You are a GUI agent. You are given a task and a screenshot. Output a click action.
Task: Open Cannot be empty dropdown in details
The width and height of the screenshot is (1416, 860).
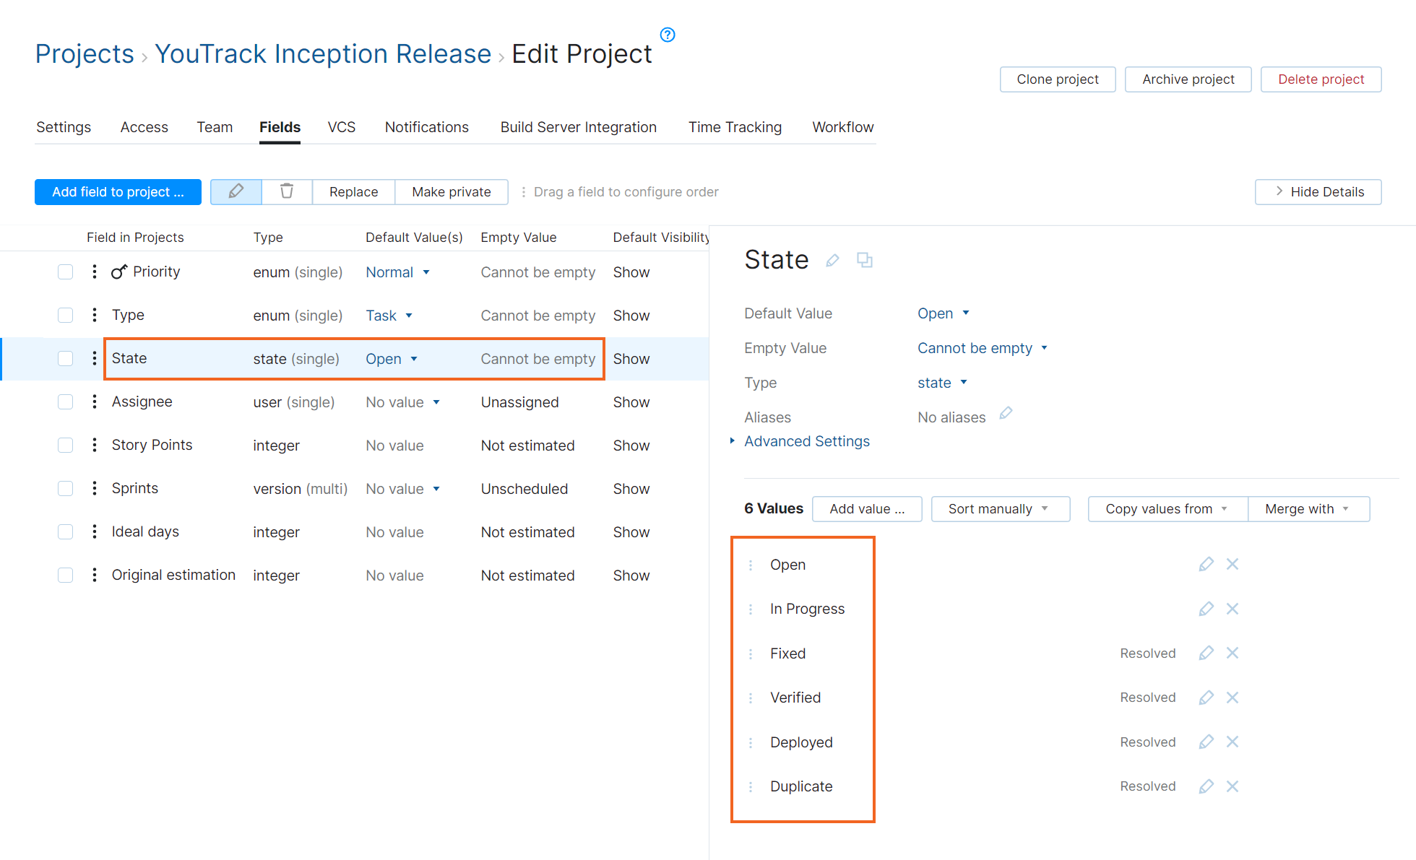click(982, 348)
